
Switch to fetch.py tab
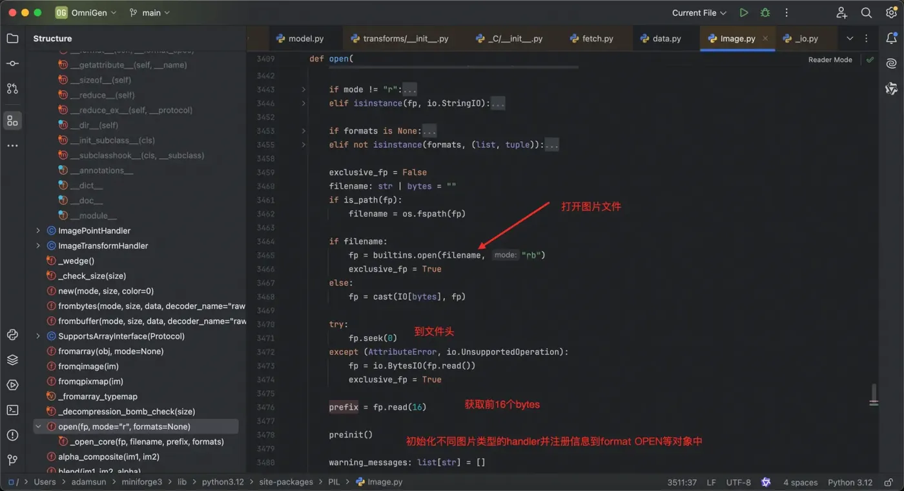(x=591, y=39)
